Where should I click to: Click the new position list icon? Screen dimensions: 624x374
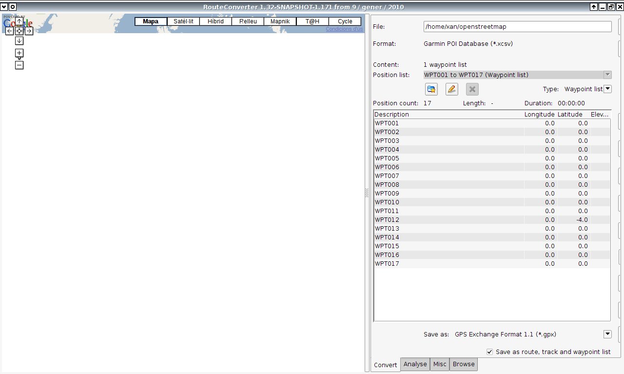tap(431, 89)
